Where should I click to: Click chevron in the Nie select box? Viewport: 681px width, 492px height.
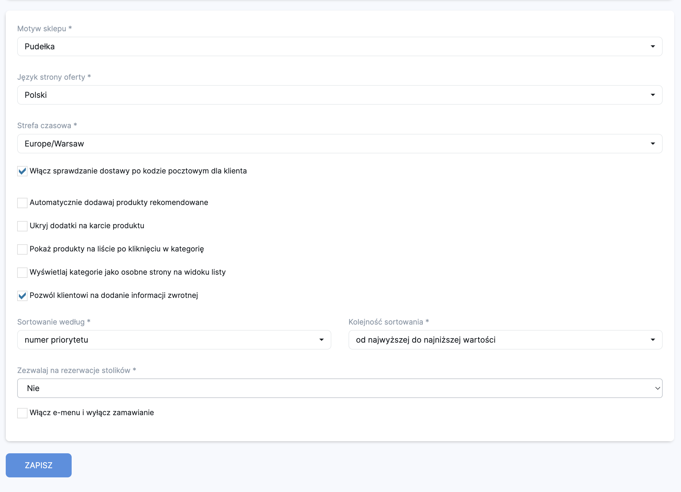[x=657, y=388]
